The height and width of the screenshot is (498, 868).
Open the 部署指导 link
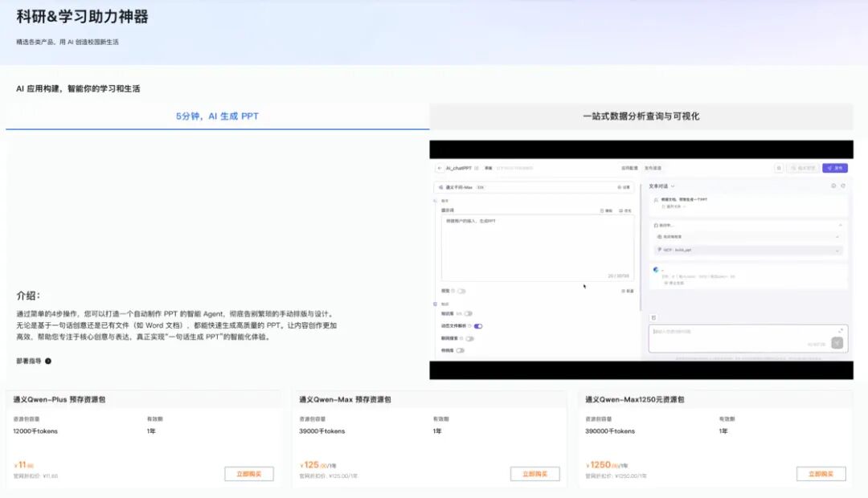(x=34, y=361)
